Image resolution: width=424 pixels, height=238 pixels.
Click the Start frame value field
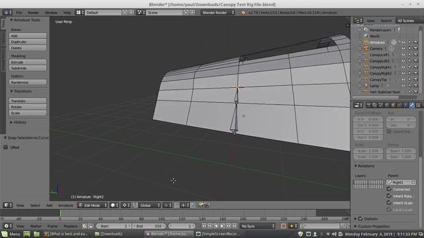pos(113,226)
